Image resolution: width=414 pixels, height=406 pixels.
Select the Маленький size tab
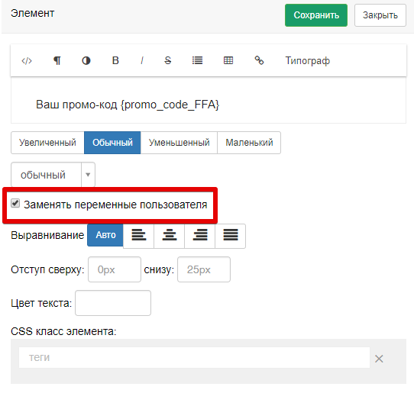(249, 143)
